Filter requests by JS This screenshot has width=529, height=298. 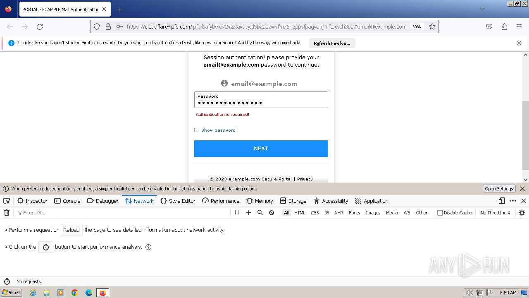[327, 213]
